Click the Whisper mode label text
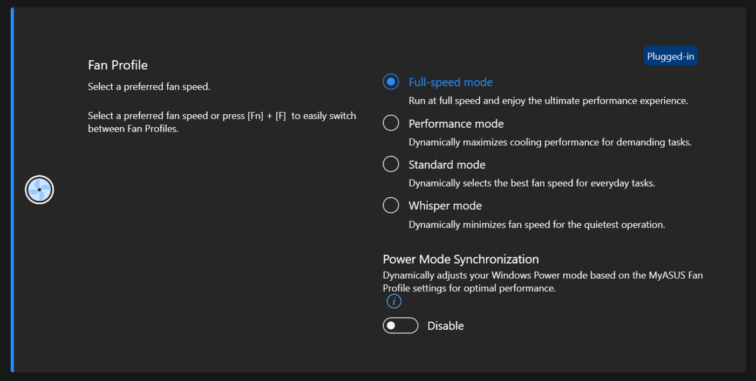Image resolution: width=756 pixels, height=381 pixels. point(445,206)
